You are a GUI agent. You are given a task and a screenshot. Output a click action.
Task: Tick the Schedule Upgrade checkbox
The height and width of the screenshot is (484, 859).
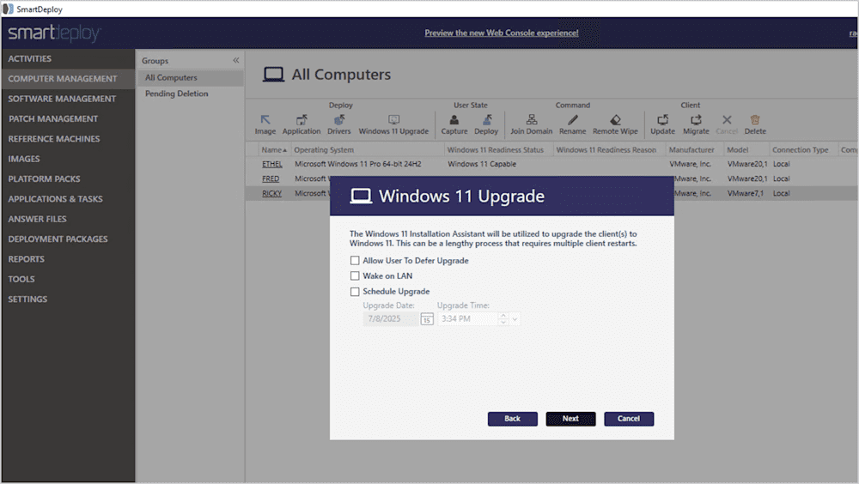coord(355,292)
